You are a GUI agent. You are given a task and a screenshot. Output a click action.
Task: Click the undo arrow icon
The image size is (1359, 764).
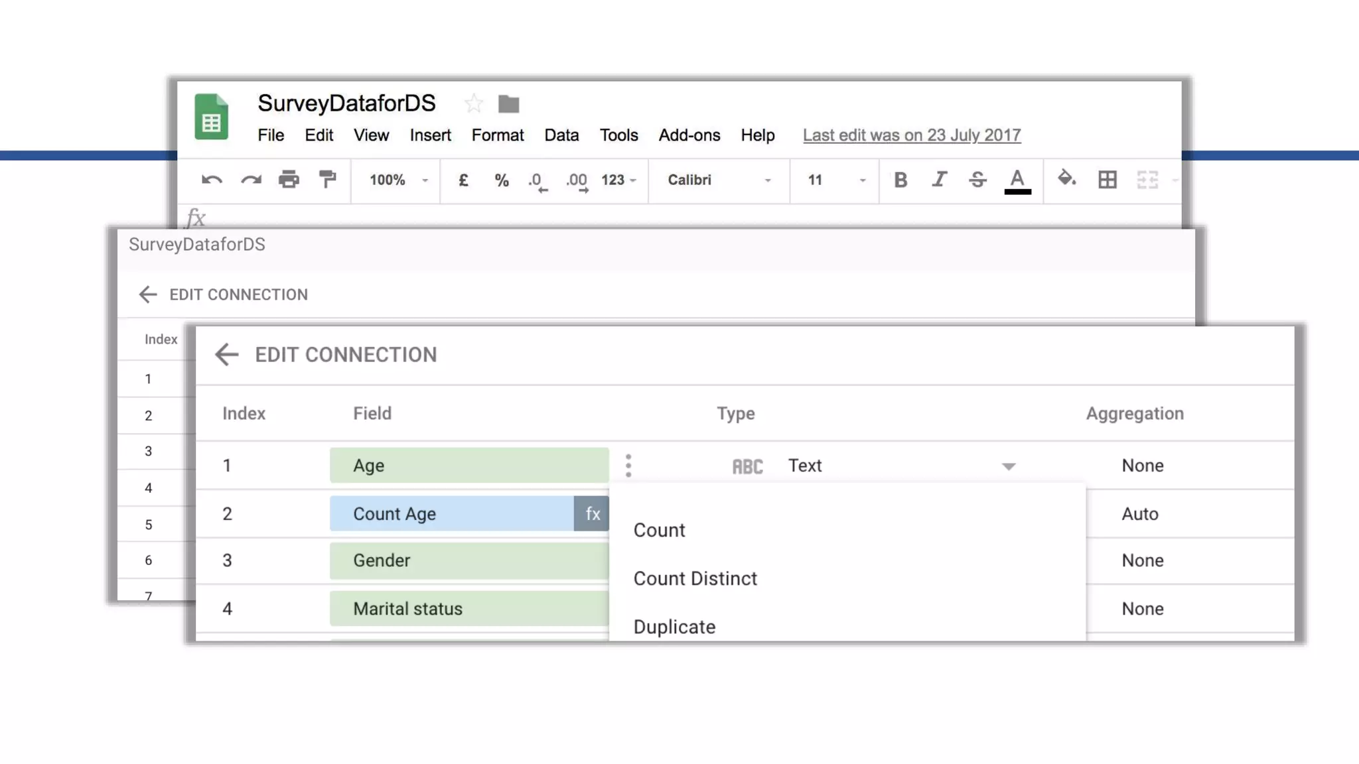pyautogui.click(x=212, y=180)
